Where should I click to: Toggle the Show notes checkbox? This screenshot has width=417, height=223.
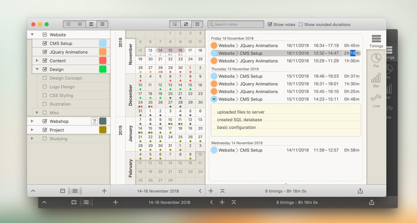coord(270,24)
